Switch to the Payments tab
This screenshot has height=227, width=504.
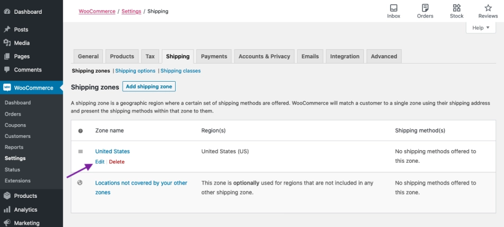[x=214, y=56]
